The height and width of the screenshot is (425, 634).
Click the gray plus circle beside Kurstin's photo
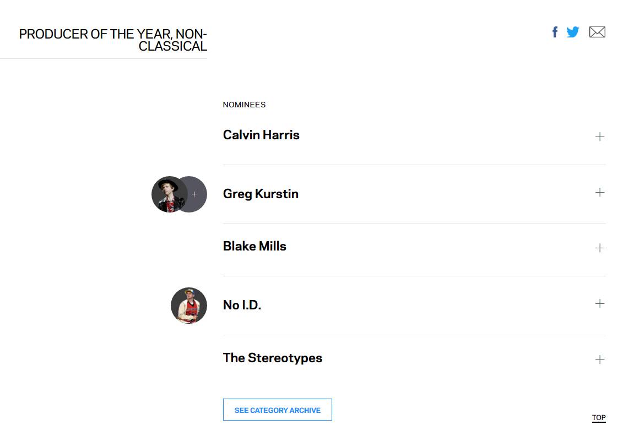195,194
